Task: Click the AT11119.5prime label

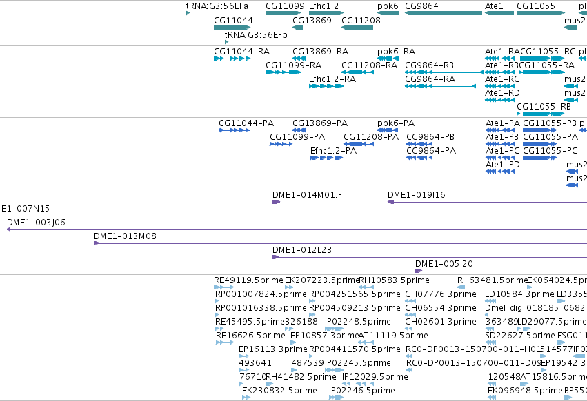Action: pyautogui.click(x=393, y=335)
